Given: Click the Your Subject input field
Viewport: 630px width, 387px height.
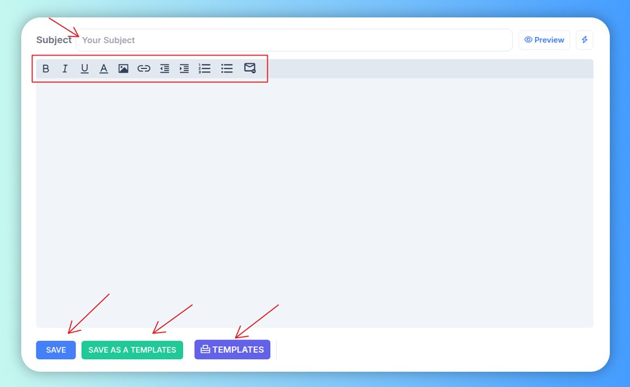Looking at the screenshot, I should tap(294, 39).
